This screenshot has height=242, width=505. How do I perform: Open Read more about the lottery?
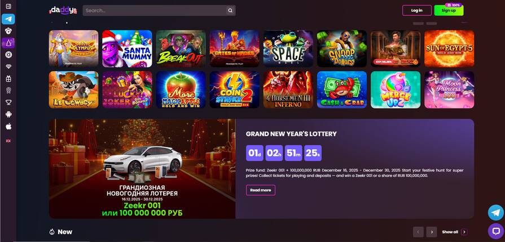click(x=261, y=190)
